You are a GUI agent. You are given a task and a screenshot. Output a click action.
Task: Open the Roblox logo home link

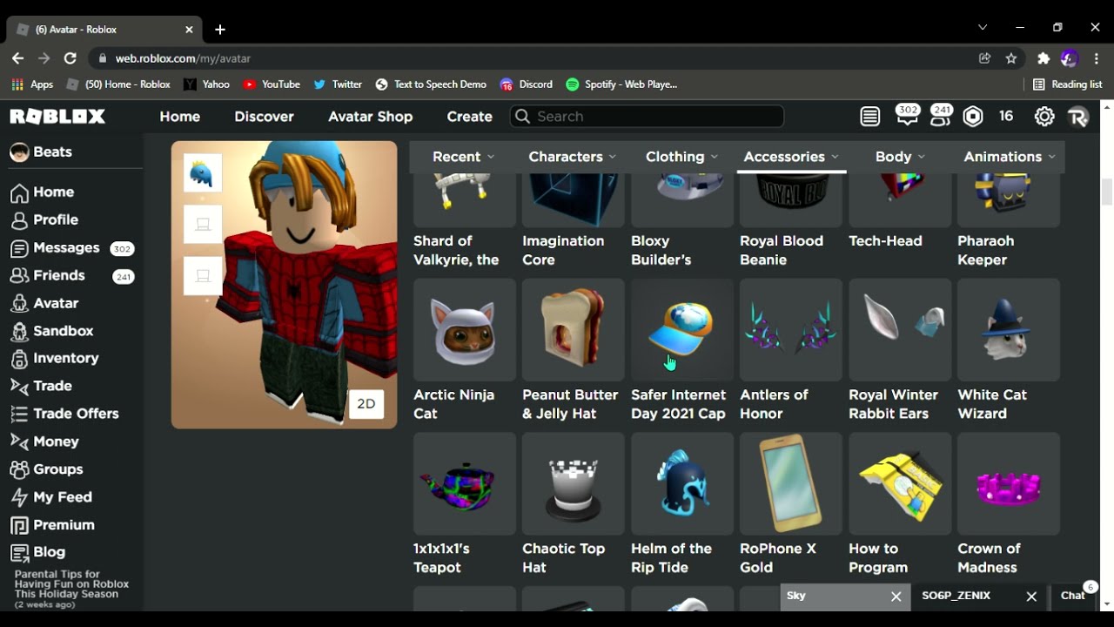coord(57,117)
